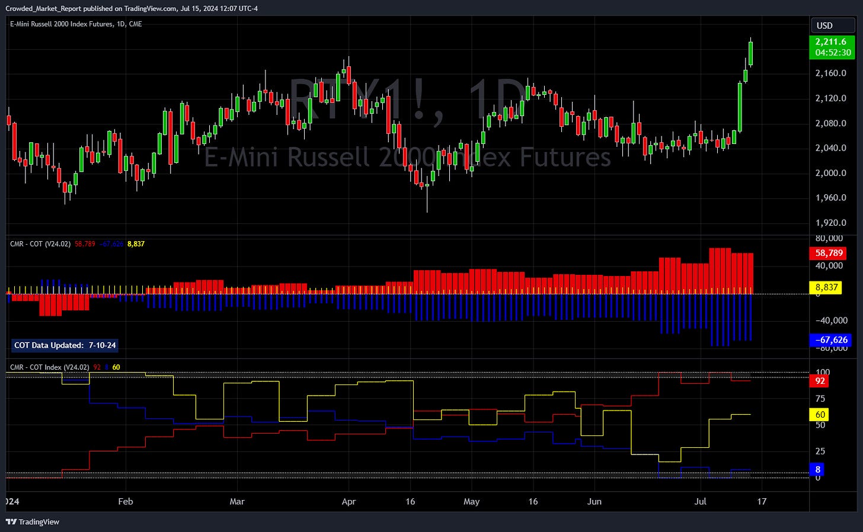Click the yellow 60 COT Index axis tag
Viewport: 863px width, 532px height.
[820, 415]
